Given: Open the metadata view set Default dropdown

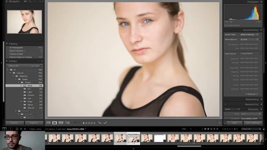Looking at the screenshot, I should pyautogui.click(x=232, y=109).
